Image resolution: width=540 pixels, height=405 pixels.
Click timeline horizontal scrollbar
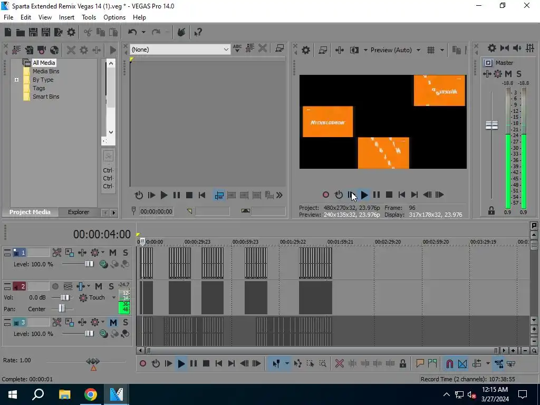322,351
